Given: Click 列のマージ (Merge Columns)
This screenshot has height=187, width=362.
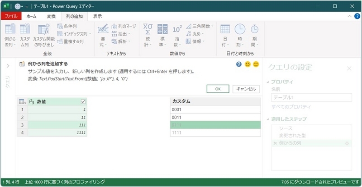Looking at the screenshot, I should coord(124,26).
